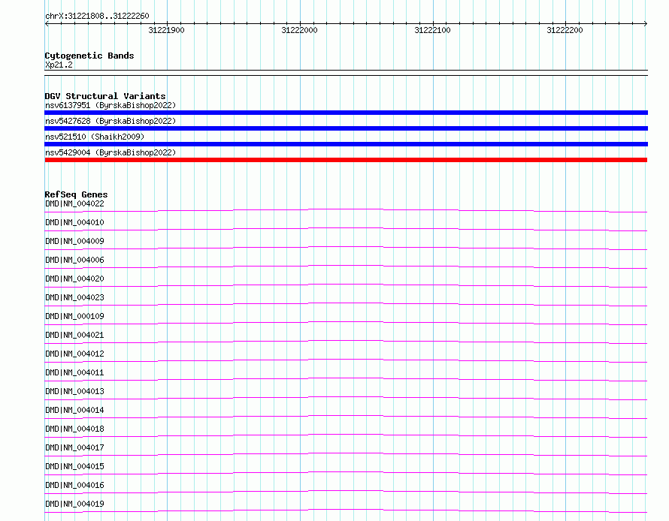Click the 31222000 ruler position label
669x521 pixels.
[x=299, y=30]
